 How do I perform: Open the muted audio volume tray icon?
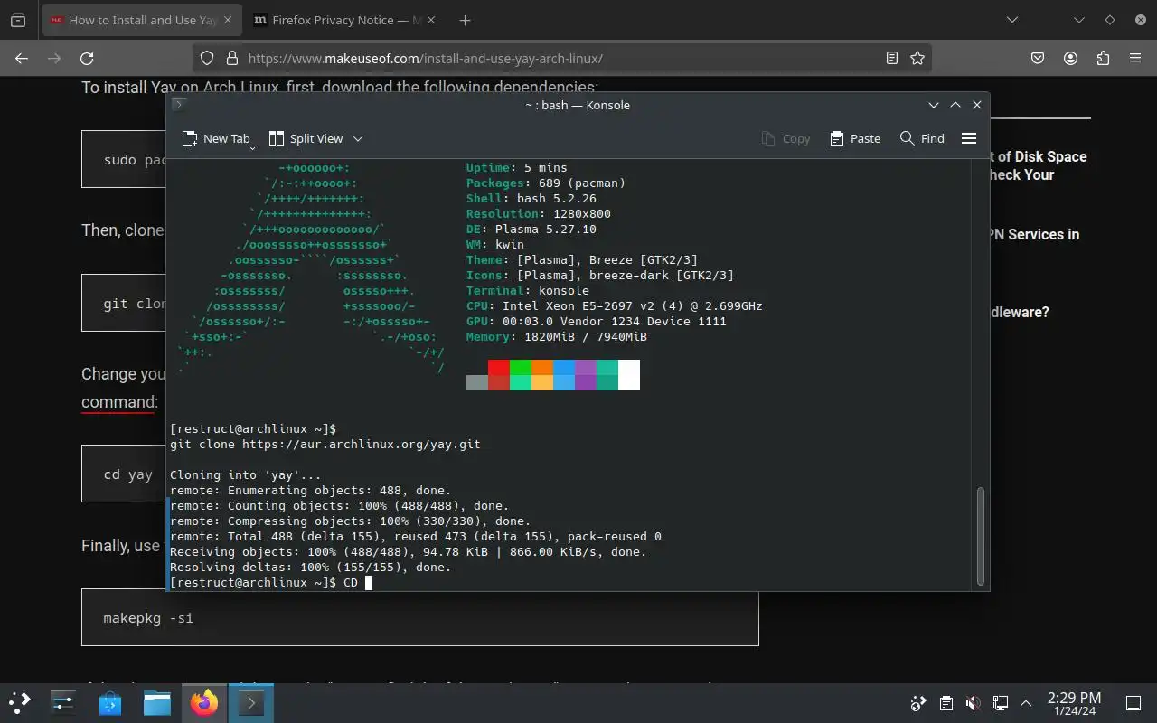point(973,703)
